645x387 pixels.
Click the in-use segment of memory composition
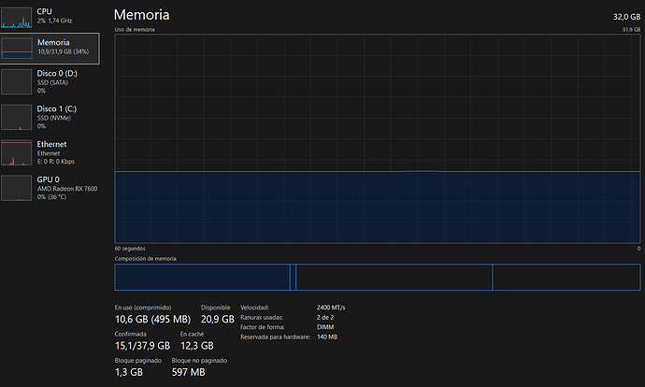(201, 277)
